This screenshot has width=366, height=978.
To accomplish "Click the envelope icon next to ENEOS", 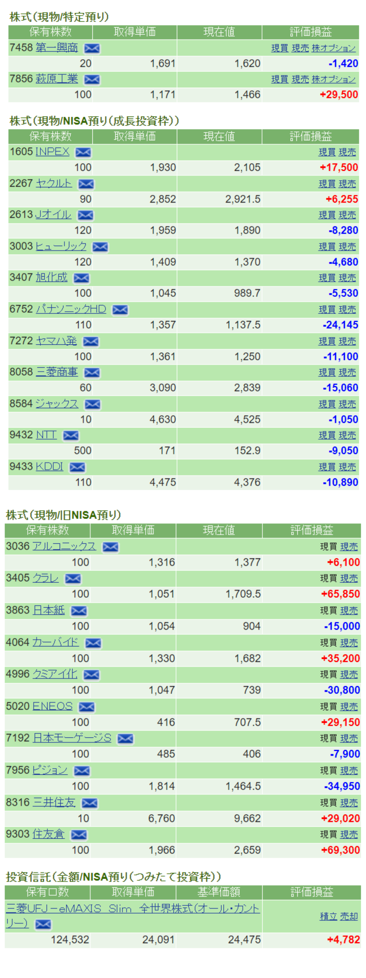I will click(87, 707).
